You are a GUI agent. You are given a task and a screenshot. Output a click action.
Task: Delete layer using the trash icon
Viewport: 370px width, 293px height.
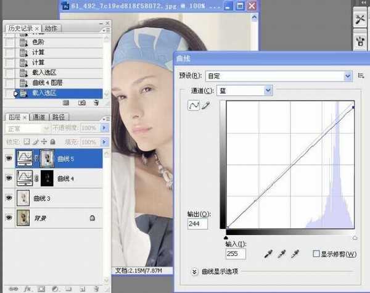[x=95, y=288]
